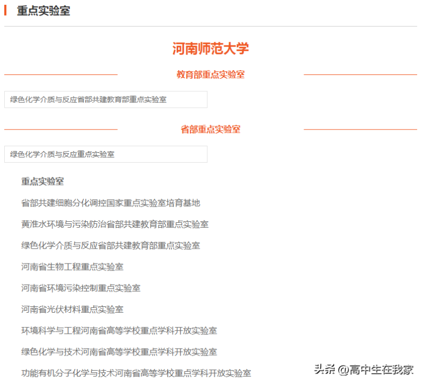Select 环境科学与工程河南省高等学校重点学科开放实验室 row
423x384 pixels.
click(119, 331)
